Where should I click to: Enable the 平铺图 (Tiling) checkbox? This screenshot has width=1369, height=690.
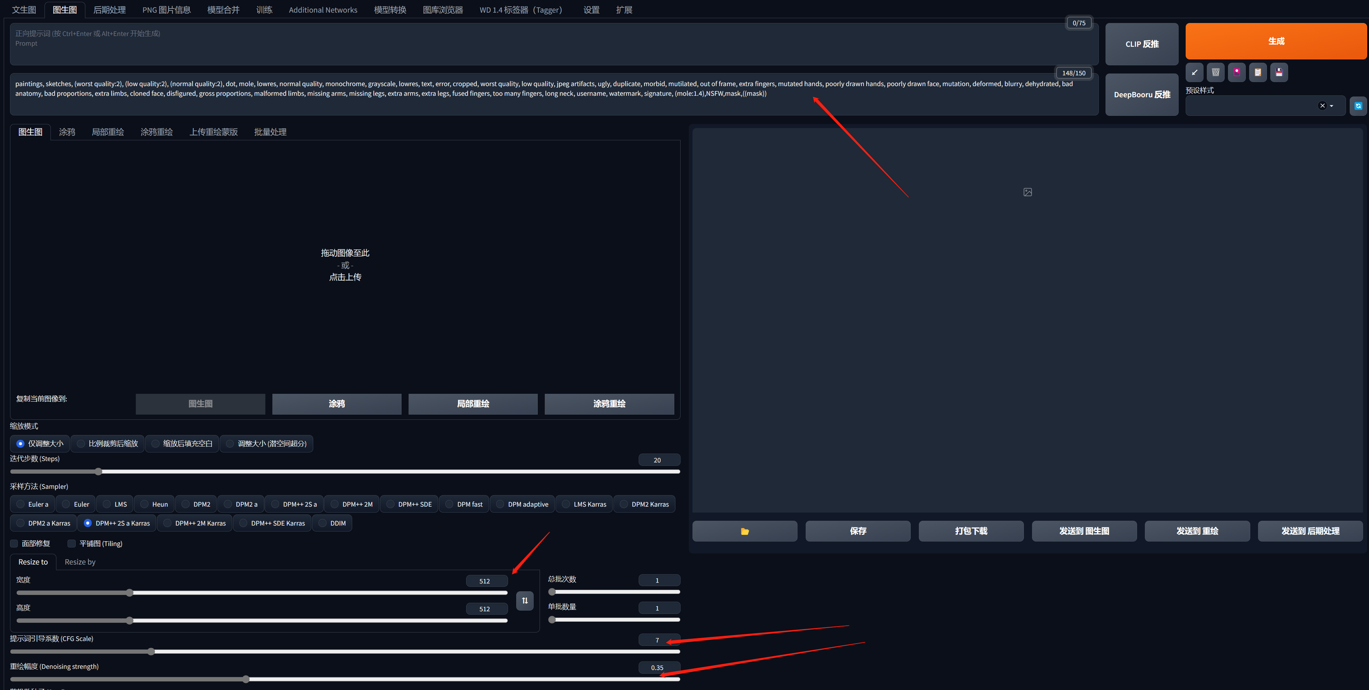coord(72,543)
